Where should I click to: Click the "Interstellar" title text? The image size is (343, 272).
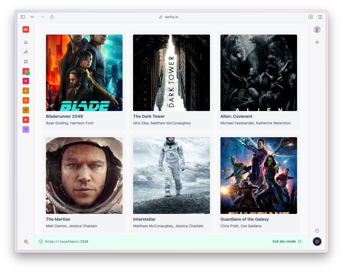144,219
